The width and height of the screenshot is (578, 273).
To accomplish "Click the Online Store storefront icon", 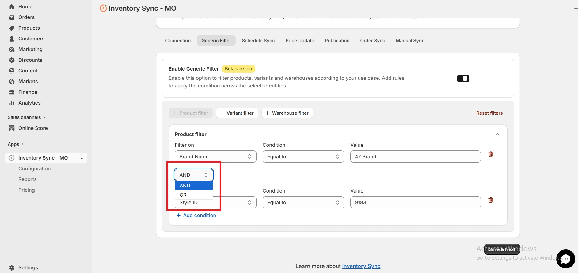I will point(12,128).
